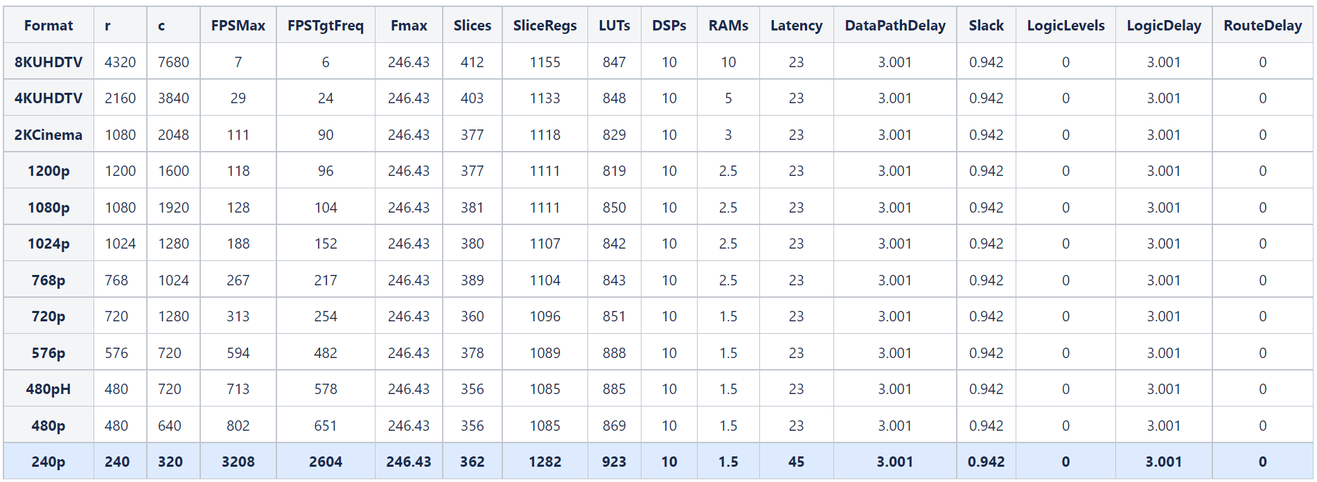Image resolution: width=1317 pixels, height=482 pixels.
Task: Select the 8KUHDTV row header
Action: [48, 62]
